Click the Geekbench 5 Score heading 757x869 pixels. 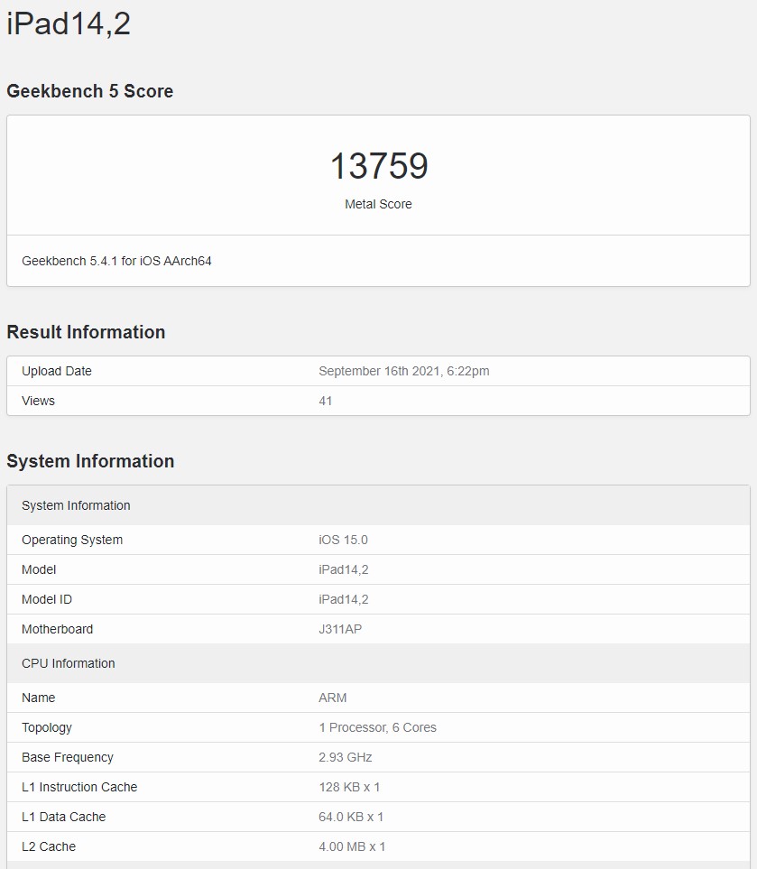click(x=90, y=91)
